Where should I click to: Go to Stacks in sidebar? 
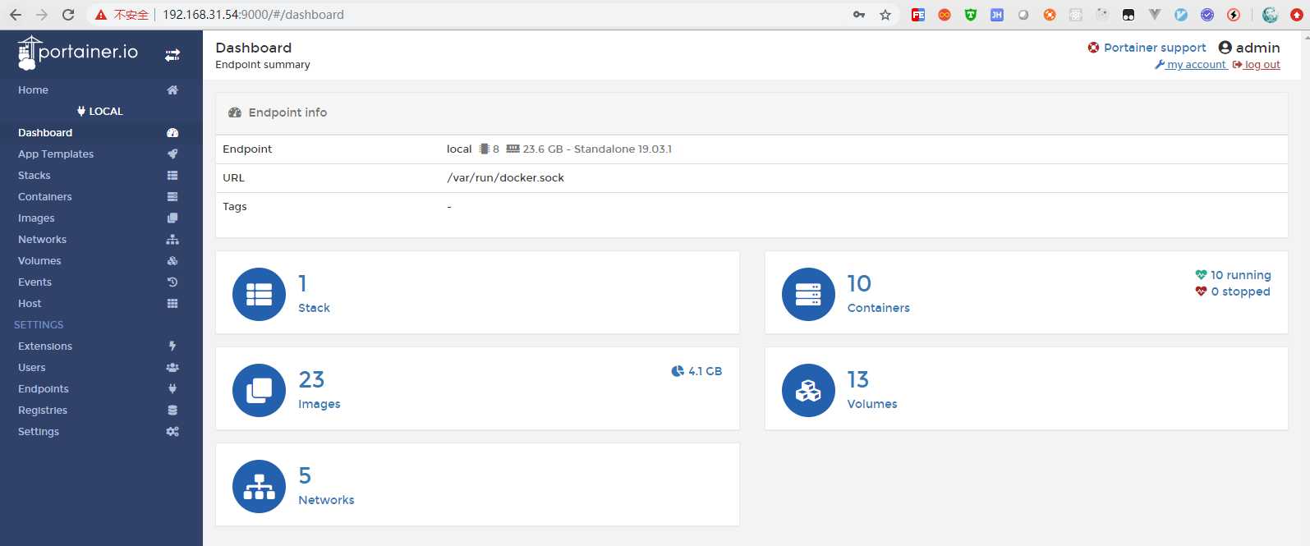click(x=101, y=176)
